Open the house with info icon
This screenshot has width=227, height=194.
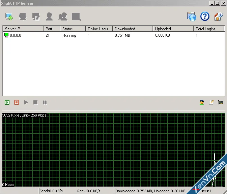[218, 17]
